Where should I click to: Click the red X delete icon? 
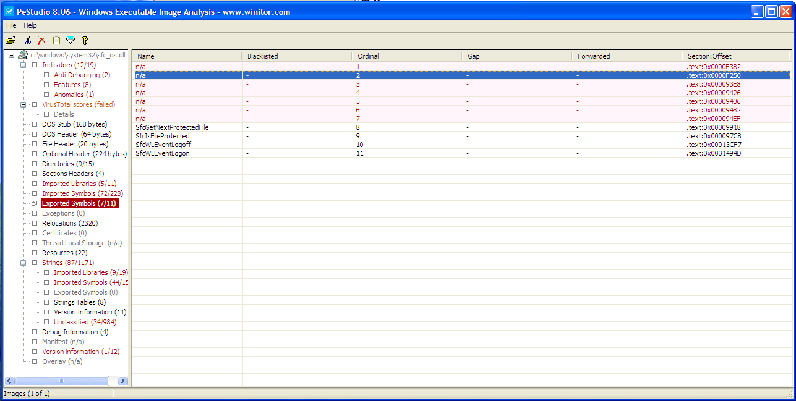[42, 41]
